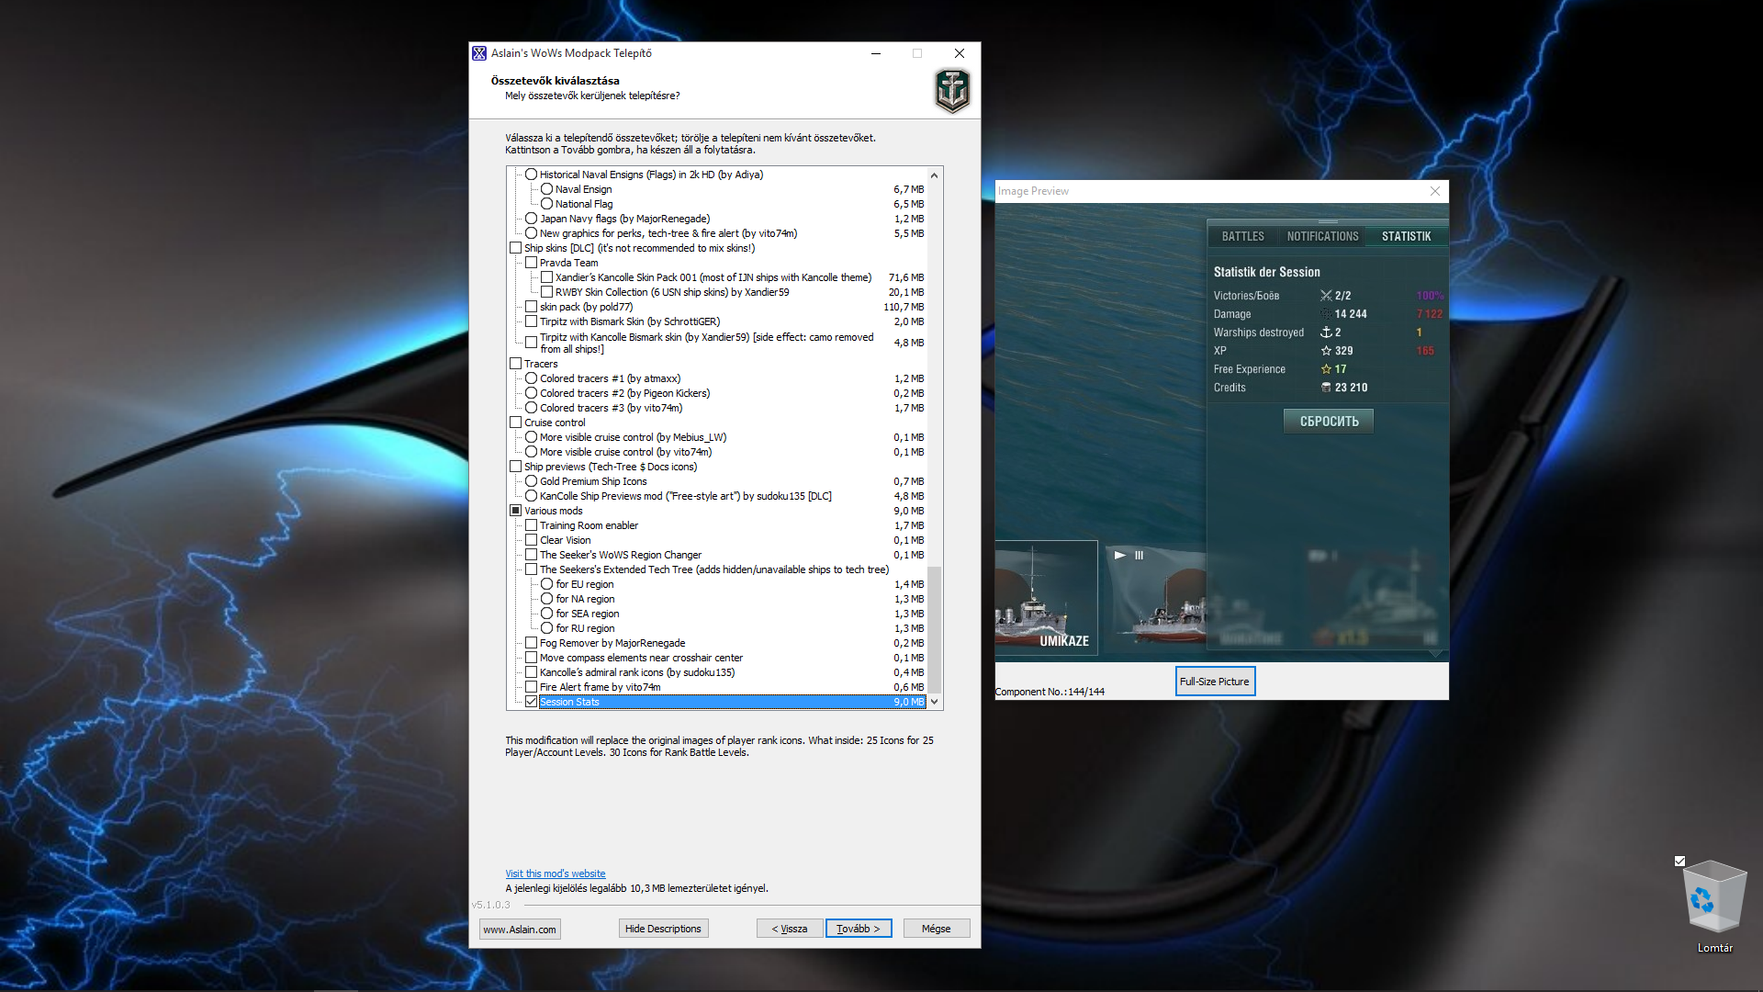The height and width of the screenshot is (992, 1763).
Task: Choose New graphics for perks option
Action: tap(531, 233)
